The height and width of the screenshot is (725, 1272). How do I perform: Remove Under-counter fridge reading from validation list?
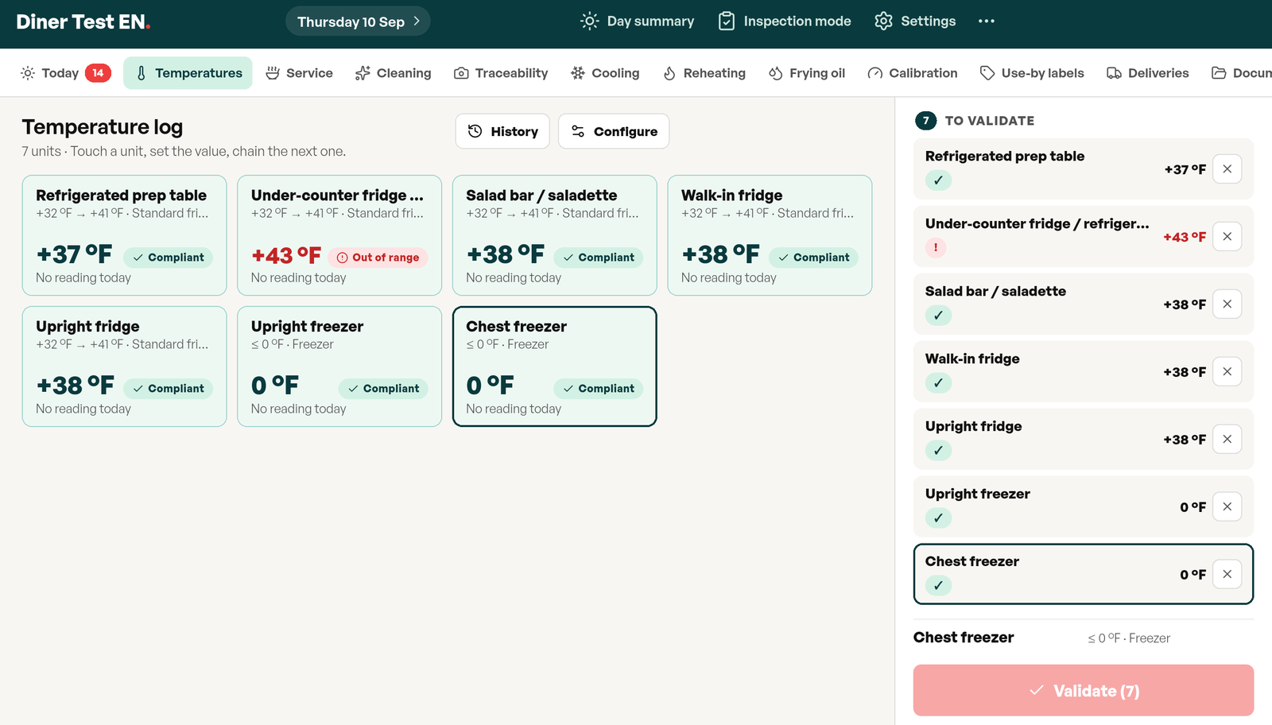pyautogui.click(x=1227, y=236)
